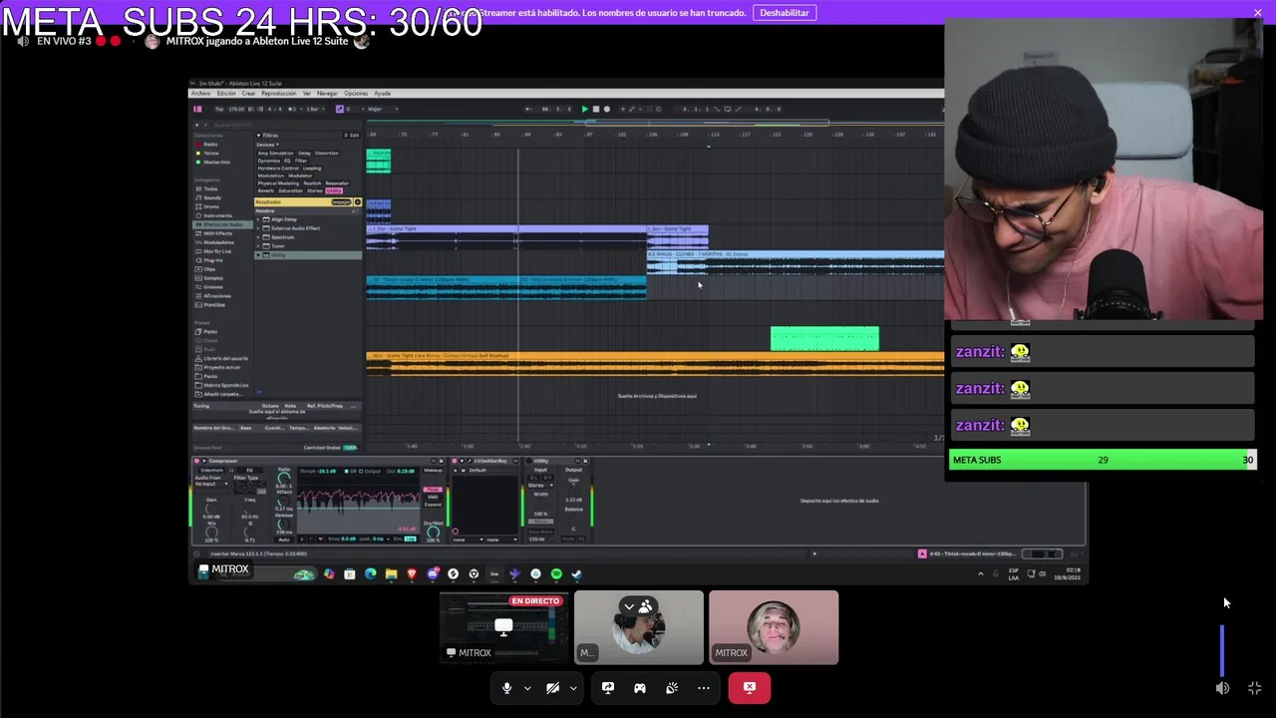Open Crear menu in Ableton

(x=248, y=94)
